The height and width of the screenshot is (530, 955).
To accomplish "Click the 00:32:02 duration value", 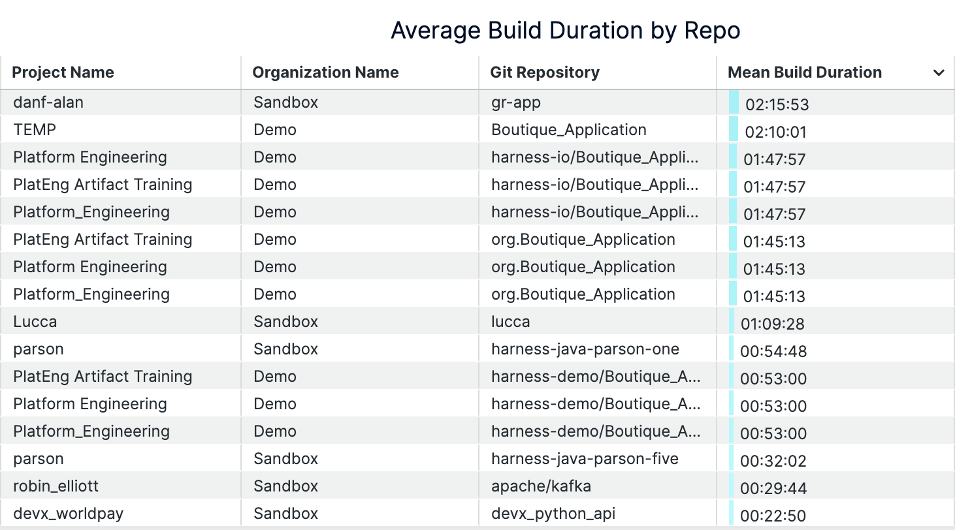I will [x=773, y=461].
